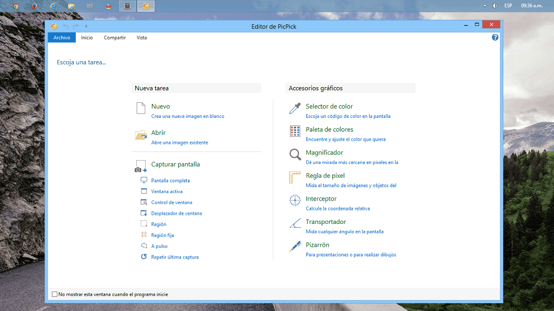Viewport: 554px width, 311px height.
Task: Select Ventana activa capture link
Action: 167,191
